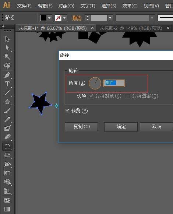The height and width of the screenshot is (214, 173).
Task: Select the Scale tool
Action: 7,155
